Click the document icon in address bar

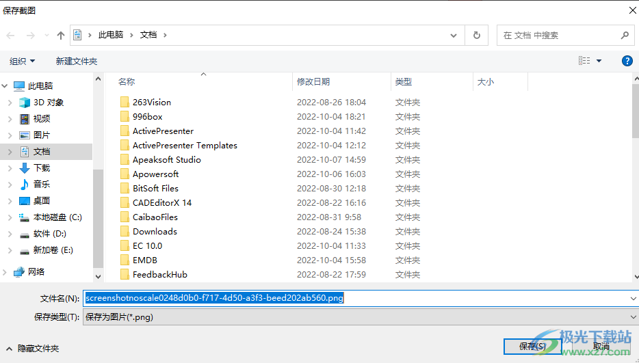point(77,35)
